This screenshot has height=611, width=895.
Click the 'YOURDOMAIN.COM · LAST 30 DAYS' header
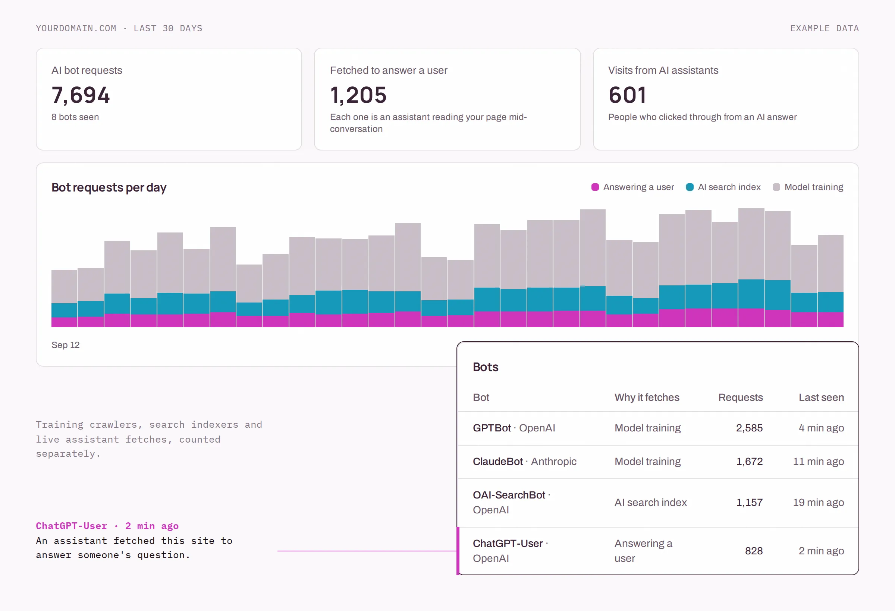(119, 28)
